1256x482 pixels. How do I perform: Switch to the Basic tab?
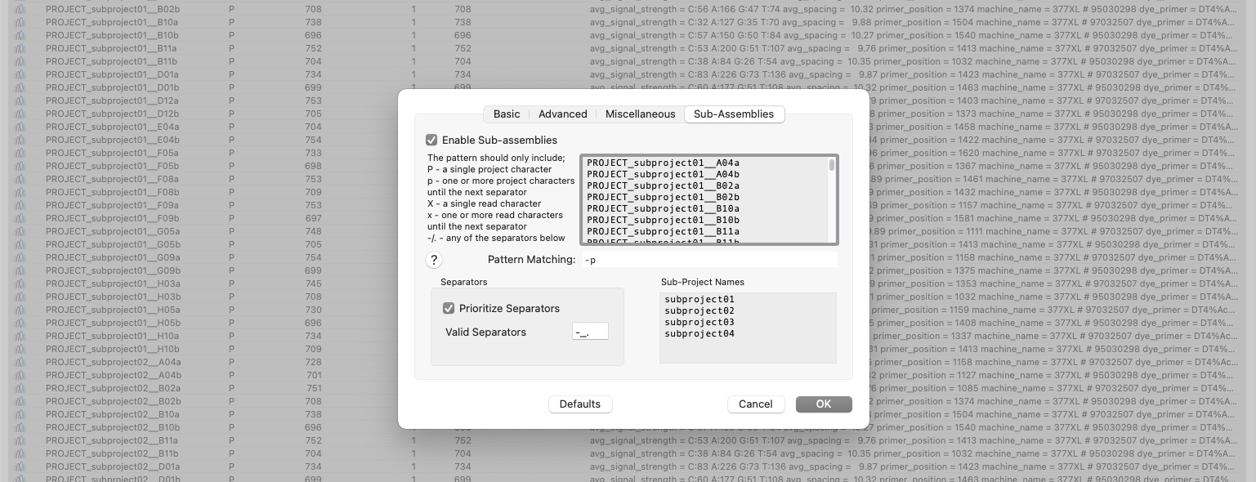click(506, 114)
